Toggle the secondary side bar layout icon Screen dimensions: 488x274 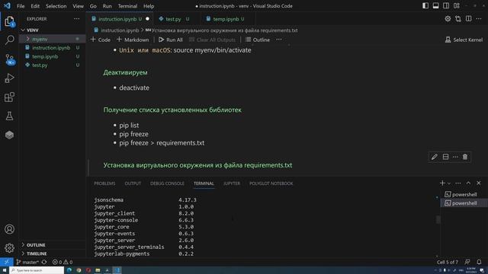coord(446,6)
